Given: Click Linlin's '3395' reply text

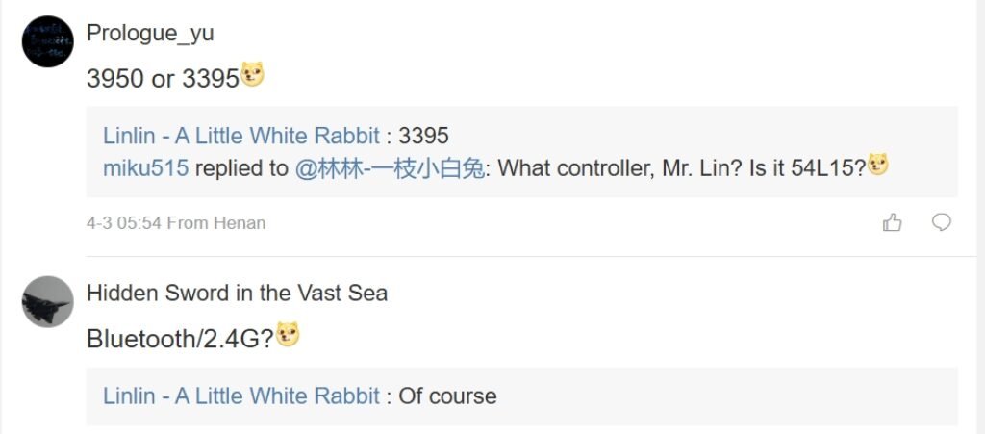Looking at the screenshot, I should [423, 135].
